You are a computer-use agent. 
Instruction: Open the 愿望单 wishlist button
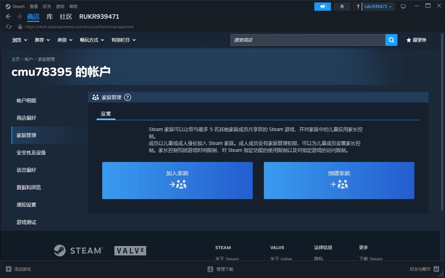416,40
